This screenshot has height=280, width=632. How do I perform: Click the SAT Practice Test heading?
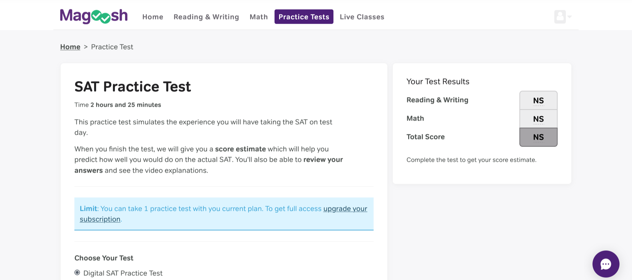click(132, 87)
